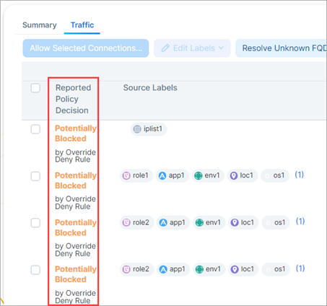This screenshot has width=327, height=306.
Task: Click the pencil icon in Edit Labels
Action: [165, 48]
